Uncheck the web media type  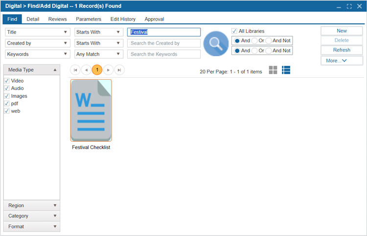[x=7, y=111]
